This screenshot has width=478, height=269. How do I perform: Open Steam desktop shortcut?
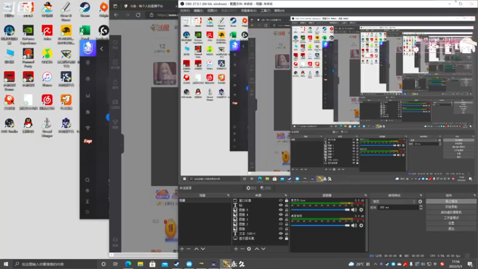[84, 9]
